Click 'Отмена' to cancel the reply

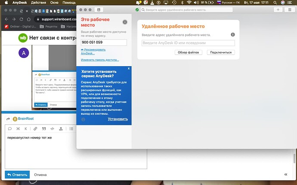coord(40,175)
